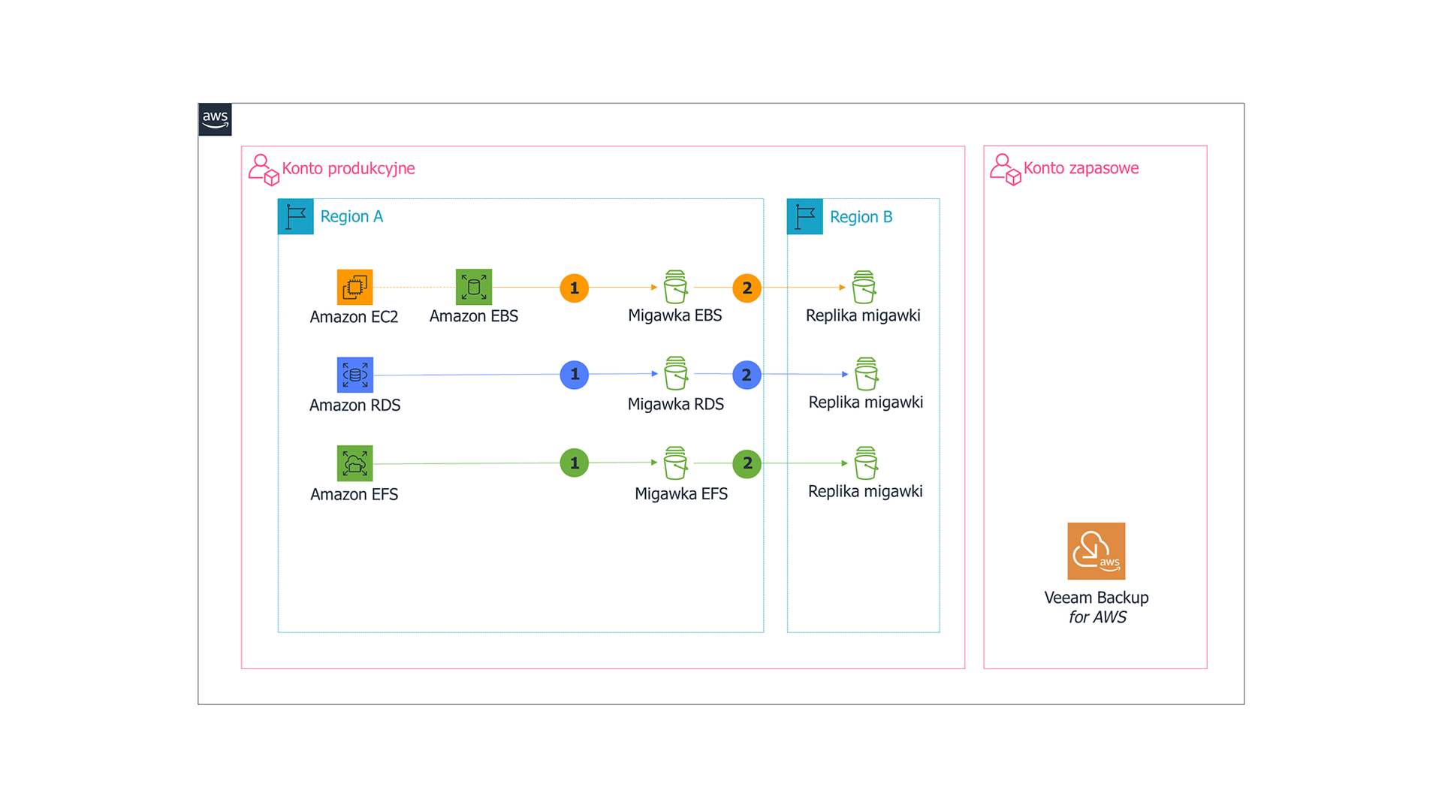This screenshot has height=811, width=1442.
Task: Select the Konto zapasowe account icon
Action: 1006,169
